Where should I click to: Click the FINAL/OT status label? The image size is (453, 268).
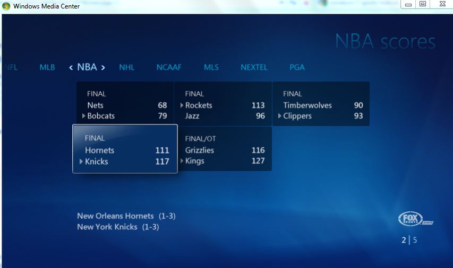(201, 139)
